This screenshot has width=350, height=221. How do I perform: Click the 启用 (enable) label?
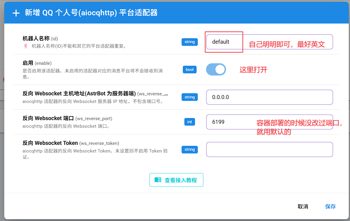[x=37, y=63]
